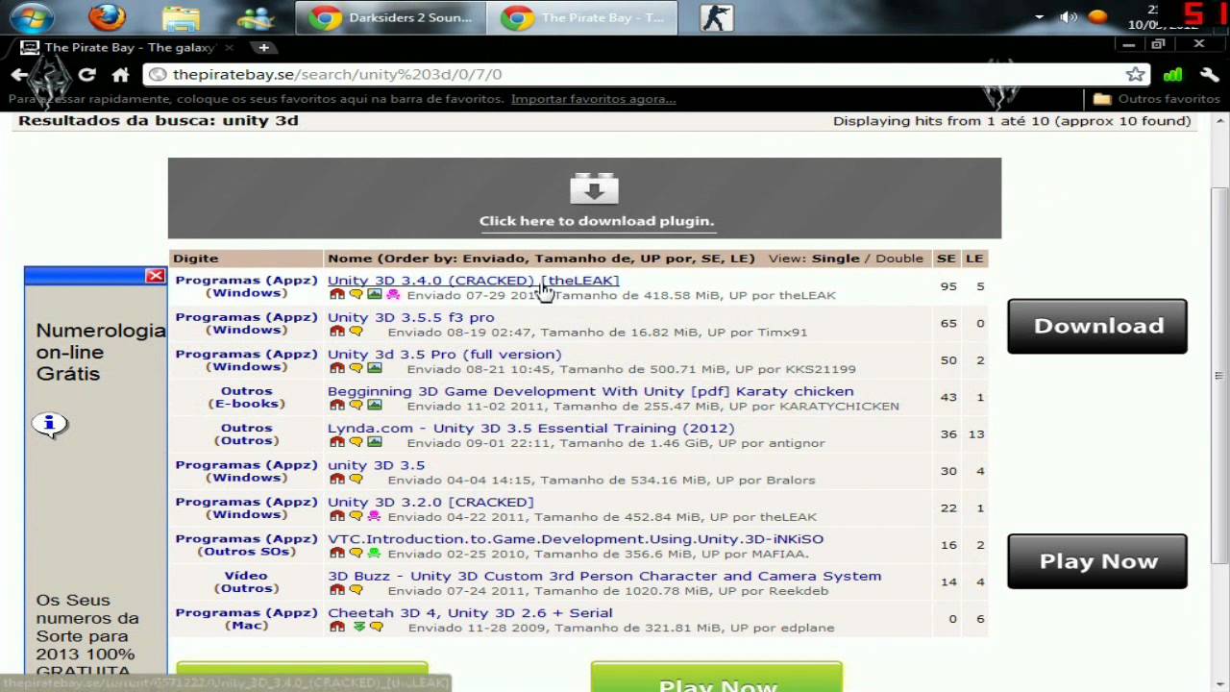Bookmark this page with the star icon
This screenshot has width=1230, height=692.
coord(1136,74)
